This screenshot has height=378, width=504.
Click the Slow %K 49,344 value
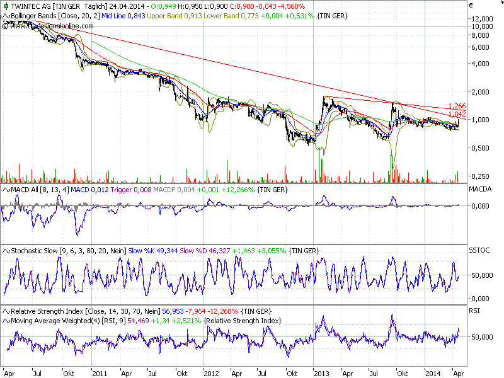click(x=152, y=251)
